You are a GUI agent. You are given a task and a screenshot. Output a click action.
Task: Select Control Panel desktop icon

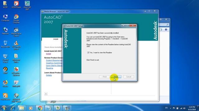point(5,58)
